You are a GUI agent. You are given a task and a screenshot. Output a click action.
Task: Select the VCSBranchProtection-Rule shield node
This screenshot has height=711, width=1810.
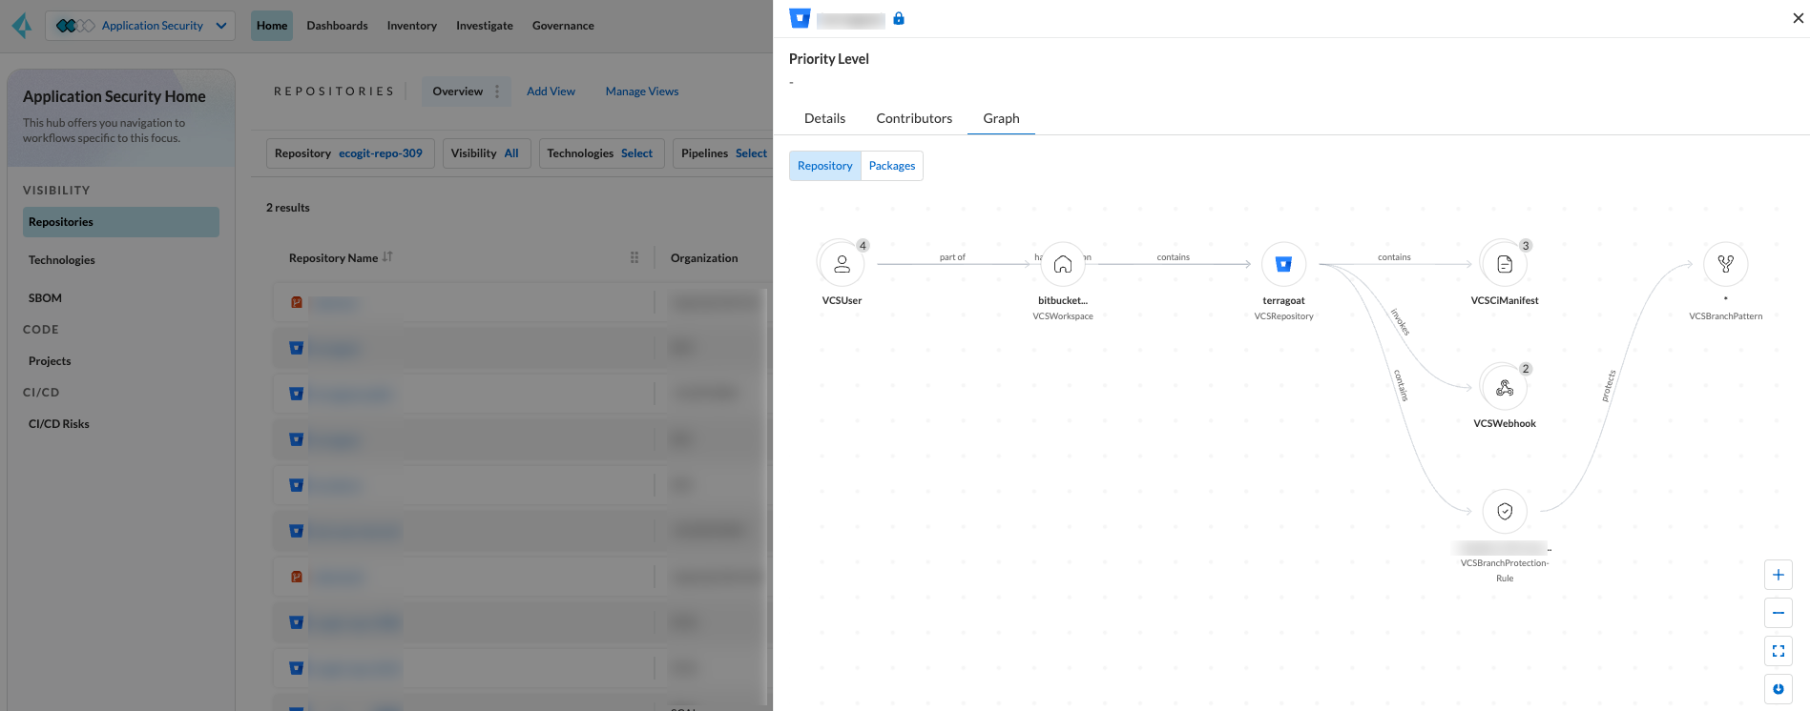click(1505, 512)
